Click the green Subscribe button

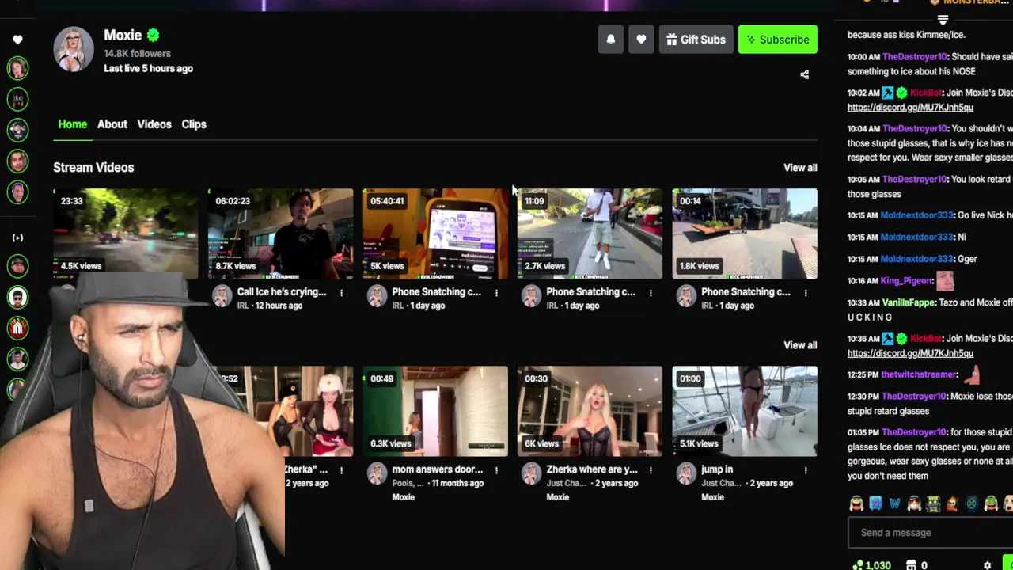click(x=778, y=40)
